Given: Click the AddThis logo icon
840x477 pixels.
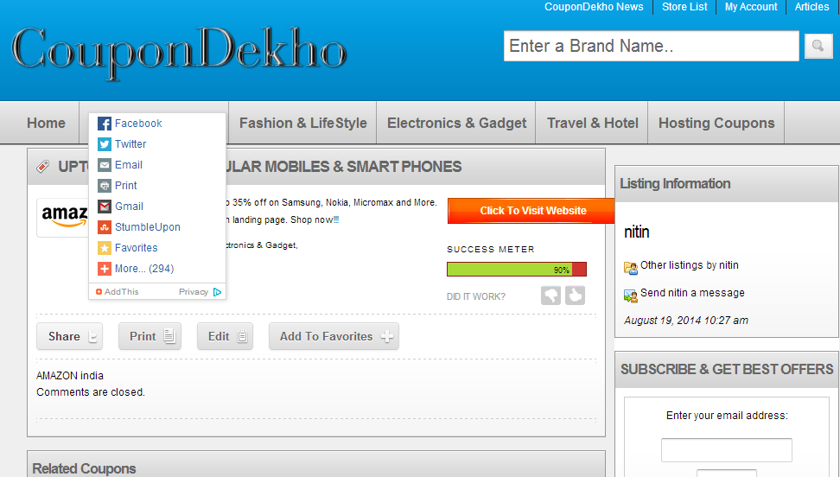Looking at the screenshot, I should [99, 291].
